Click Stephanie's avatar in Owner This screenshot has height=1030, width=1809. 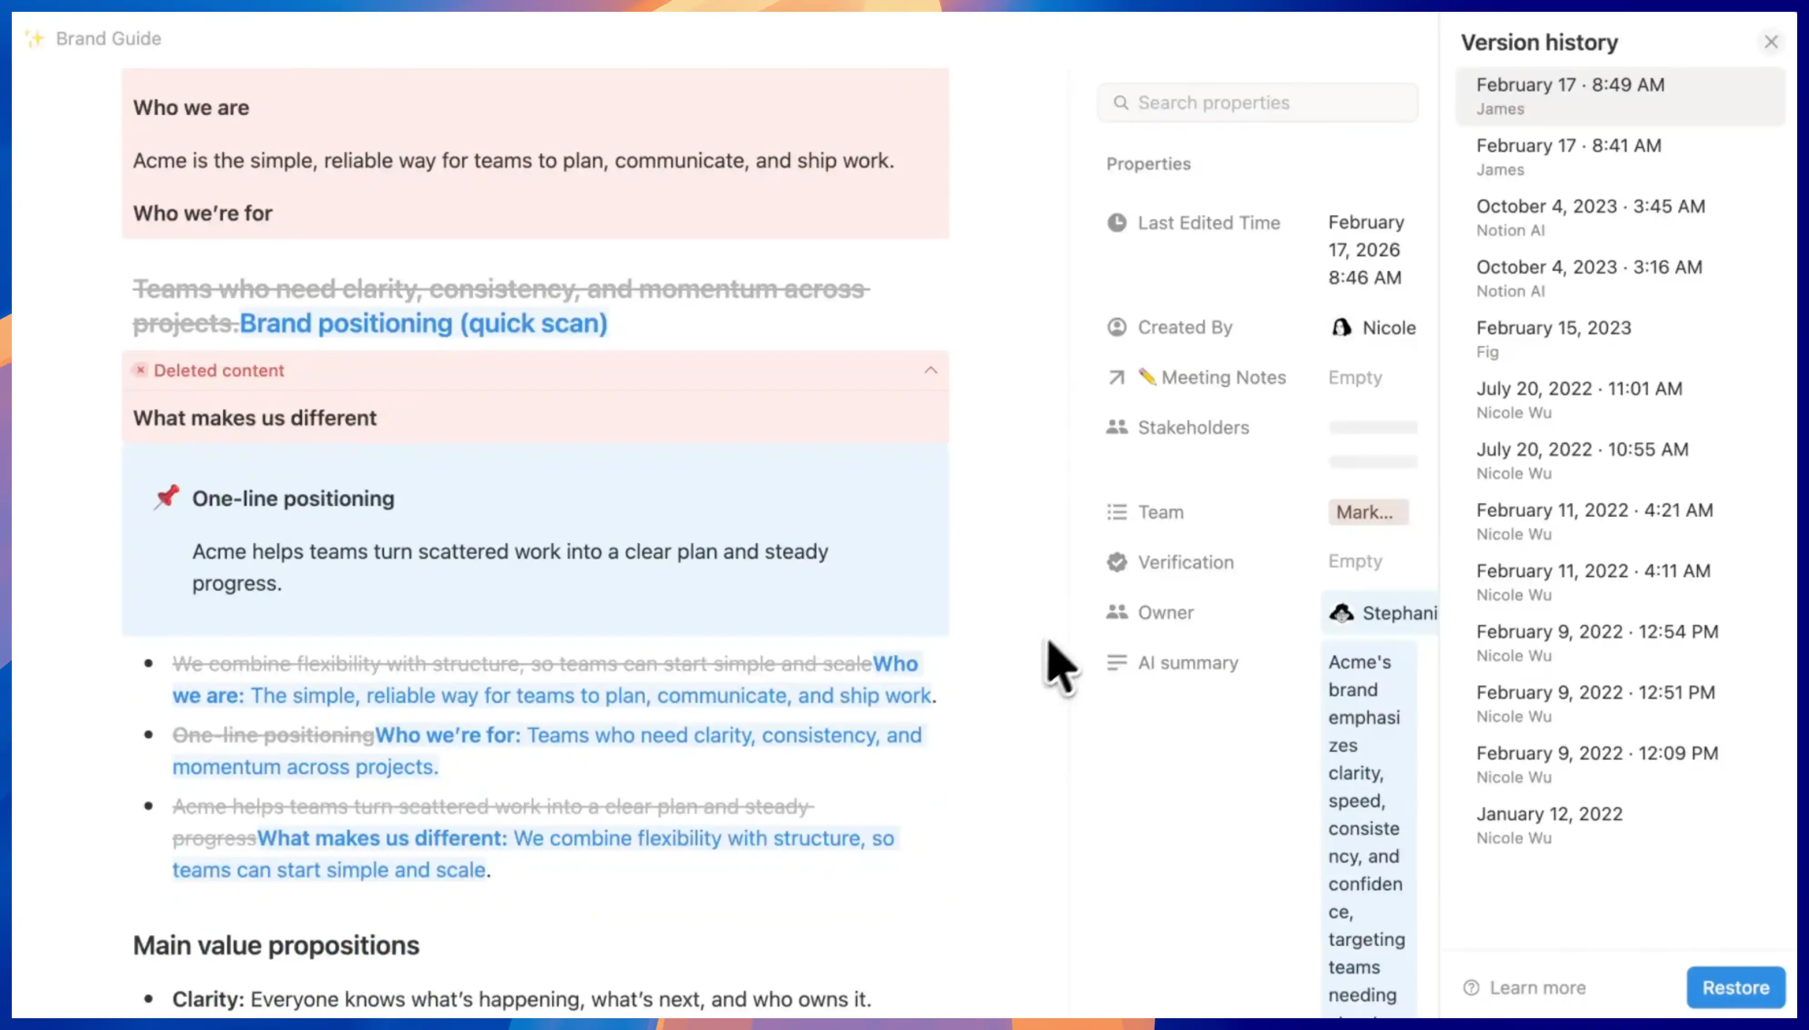click(x=1342, y=613)
